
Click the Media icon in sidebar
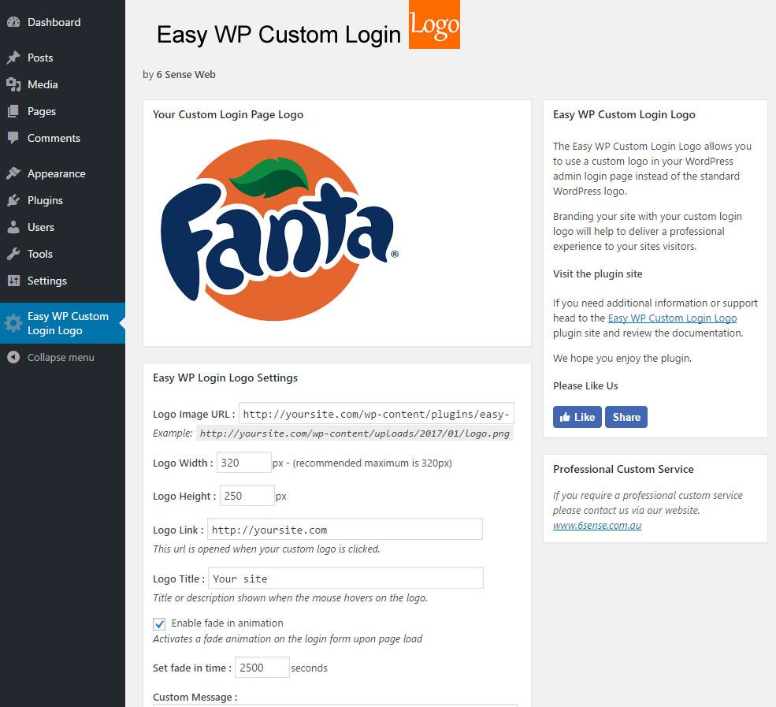[13, 84]
